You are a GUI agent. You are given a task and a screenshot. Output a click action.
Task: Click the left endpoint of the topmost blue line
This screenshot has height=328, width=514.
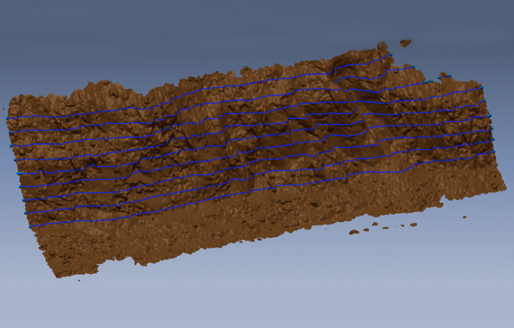tap(7, 119)
